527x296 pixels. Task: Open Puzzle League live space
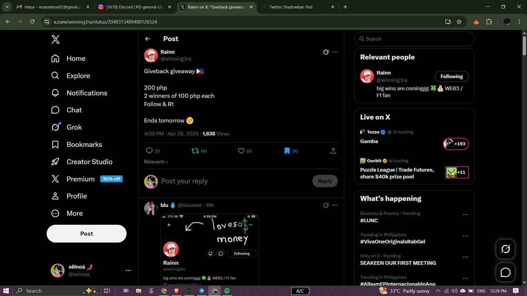(x=397, y=173)
